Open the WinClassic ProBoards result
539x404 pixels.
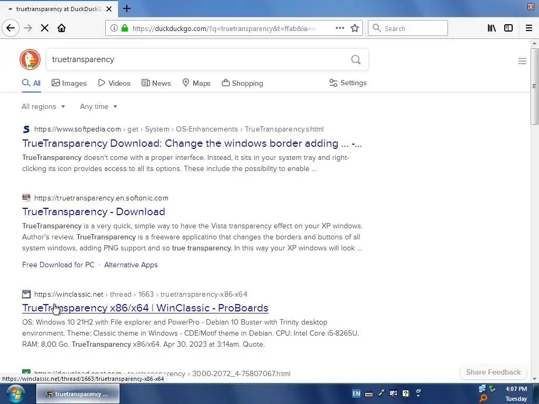tap(145, 308)
